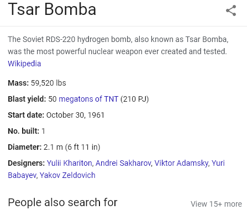Viewport: 247px width, 210px height.
Task: Select the Andrei Sakharov designer link
Action: click(123, 163)
